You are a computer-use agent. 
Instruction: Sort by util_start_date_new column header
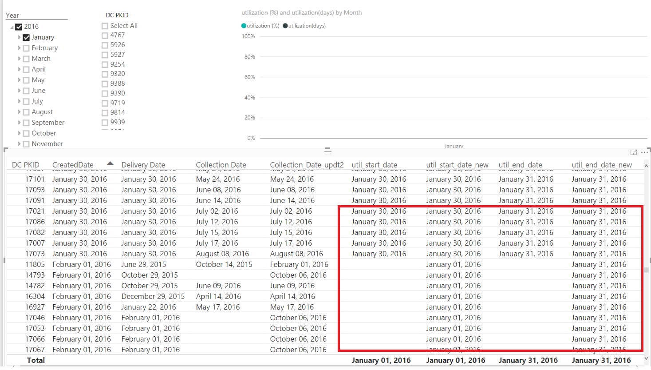[x=458, y=165]
